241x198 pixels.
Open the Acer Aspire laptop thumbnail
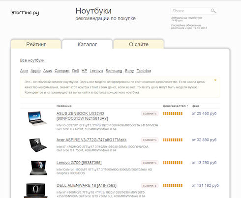tap(38, 145)
